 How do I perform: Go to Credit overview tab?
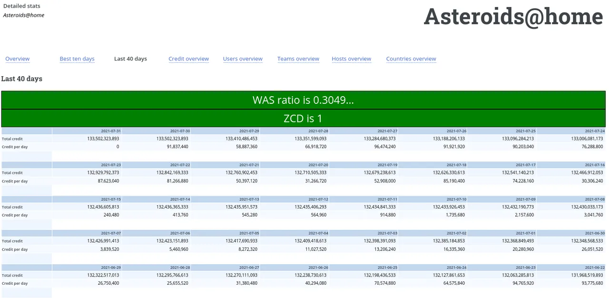pyautogui.click(x=188, y=59)
